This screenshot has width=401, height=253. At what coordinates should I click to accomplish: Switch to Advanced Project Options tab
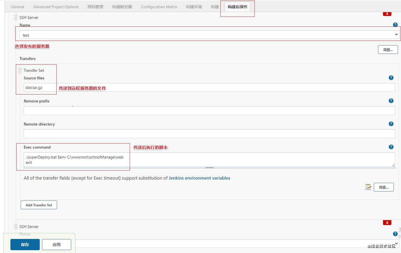point(56,7)
